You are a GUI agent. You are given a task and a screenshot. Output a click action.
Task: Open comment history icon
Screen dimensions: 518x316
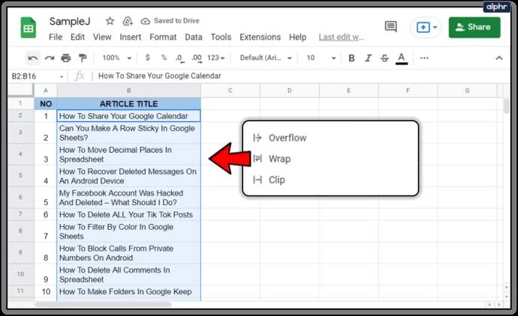(x=390, y=27)
